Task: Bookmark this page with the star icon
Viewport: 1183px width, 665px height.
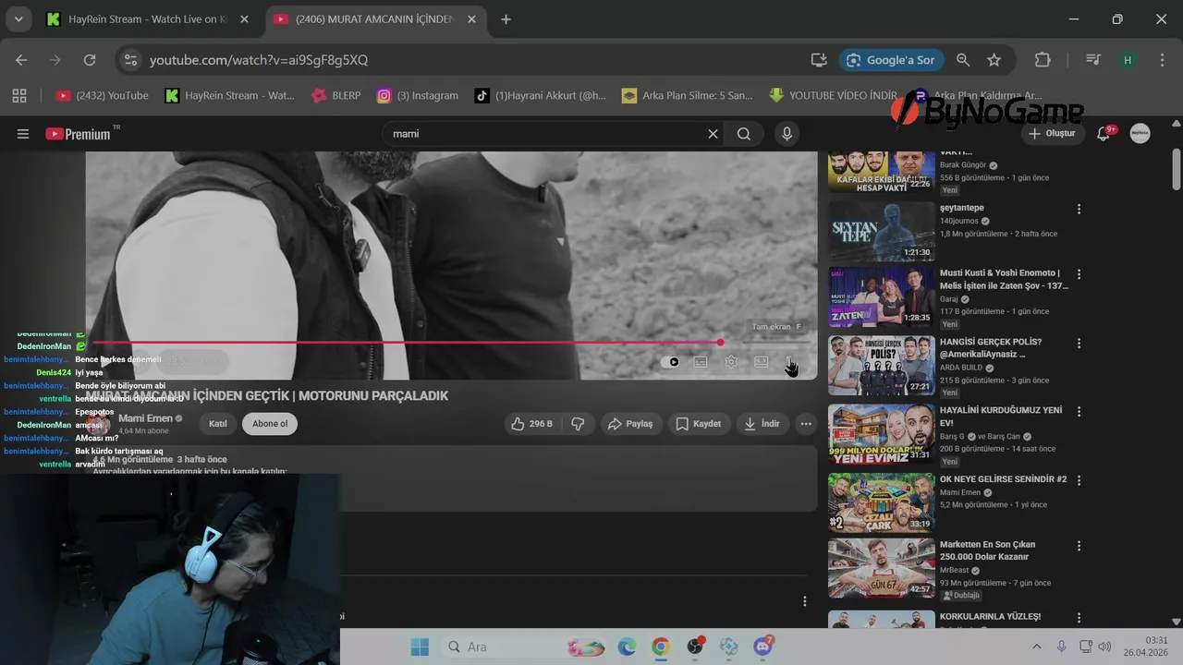Action: 994,60
